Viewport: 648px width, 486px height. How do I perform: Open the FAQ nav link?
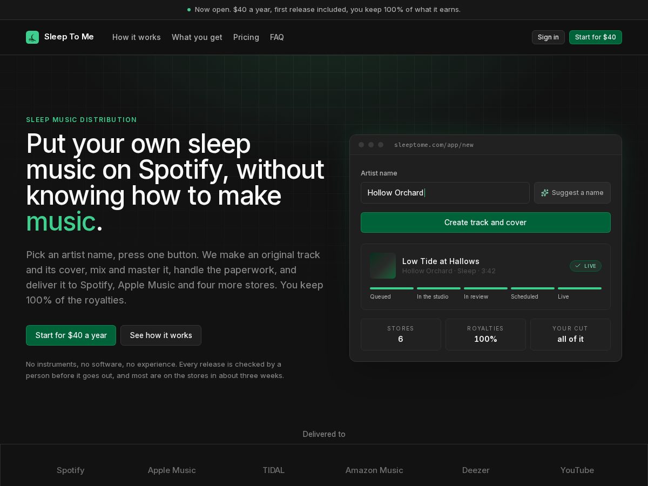(x=277, y=37)
